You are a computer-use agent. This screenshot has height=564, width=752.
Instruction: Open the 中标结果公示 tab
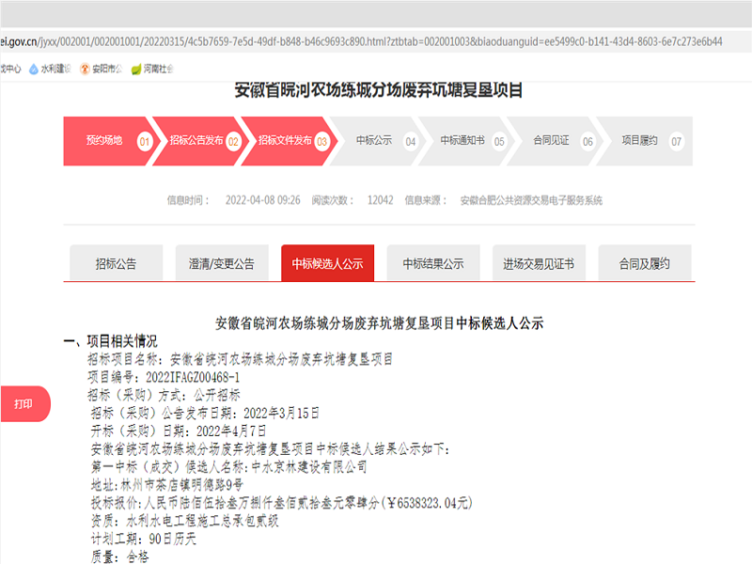click(x=433, y=264)
